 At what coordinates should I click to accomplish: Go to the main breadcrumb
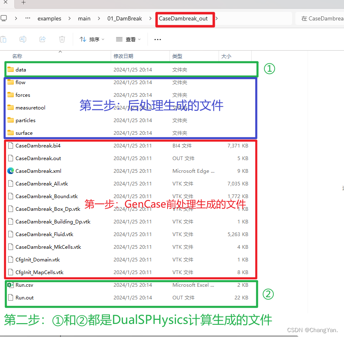[x=84, y=19]
